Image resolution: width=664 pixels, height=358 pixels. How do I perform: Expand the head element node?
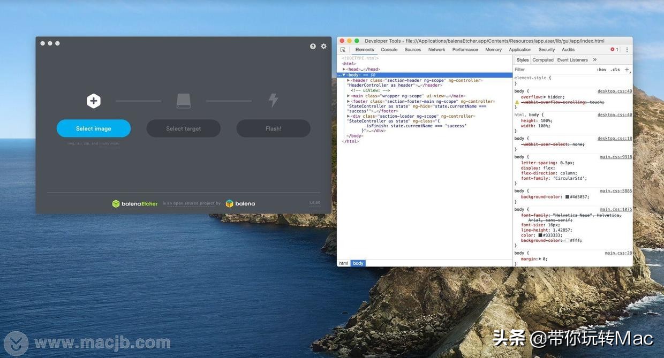click(344, 70)
